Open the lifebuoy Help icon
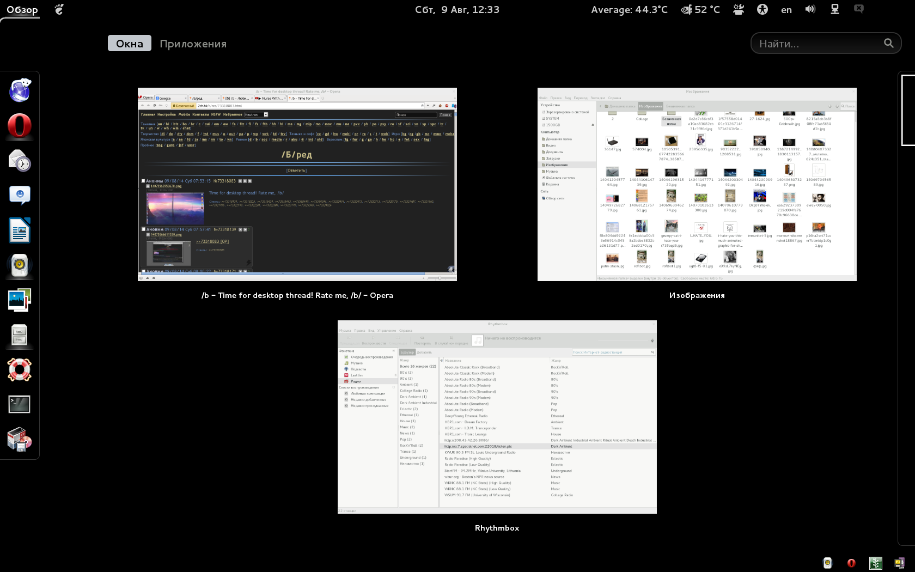The height and width of the screenshot is (572, 915). tap(20, 369)
